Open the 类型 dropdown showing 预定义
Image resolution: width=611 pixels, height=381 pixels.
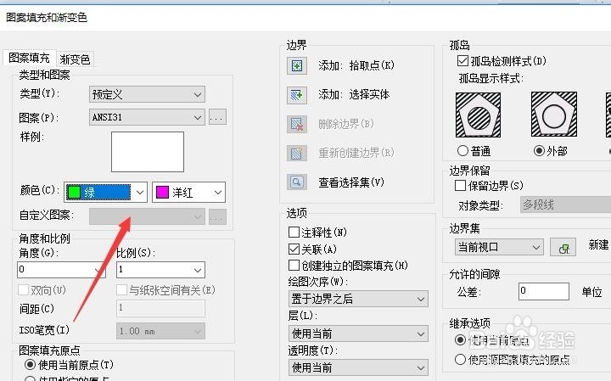[147, 95]
